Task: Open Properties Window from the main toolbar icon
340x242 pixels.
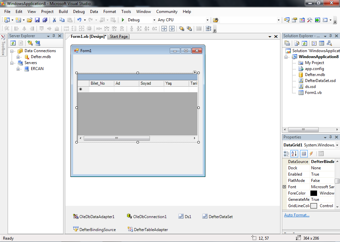Action: pyautogui.click(x=294, y=20)
